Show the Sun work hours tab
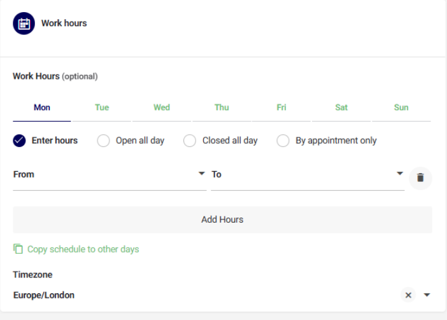The image size is (447, 320). [401, 108]
